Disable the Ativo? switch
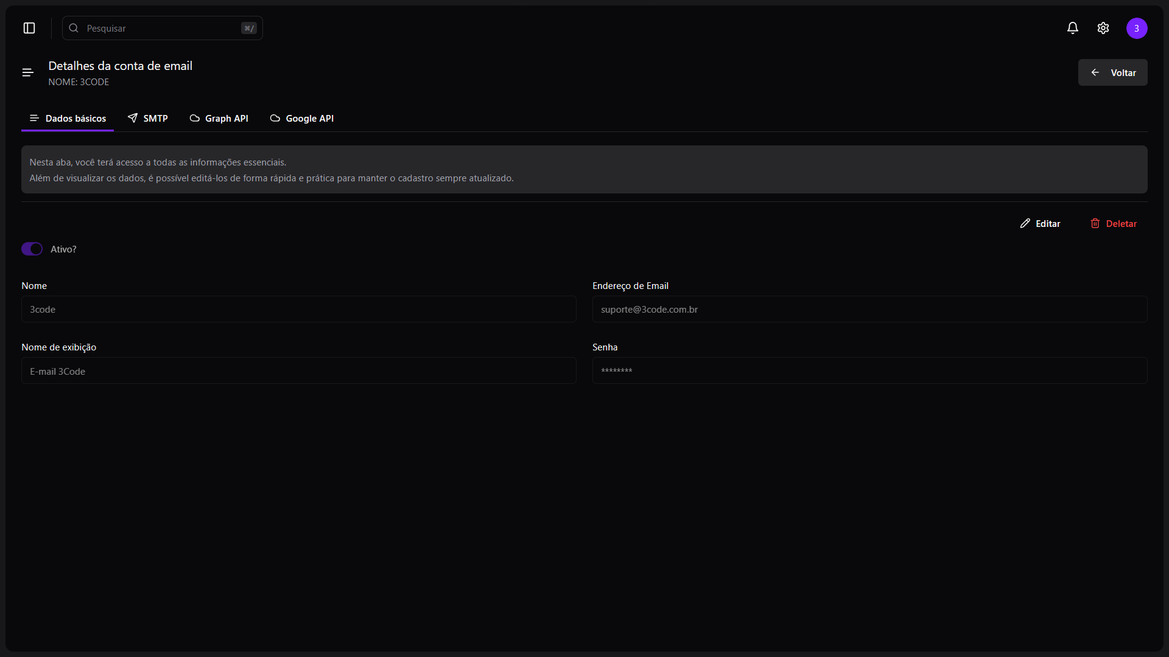Image resolution: width=1169 pixels, height=657 pixels. 32,249
